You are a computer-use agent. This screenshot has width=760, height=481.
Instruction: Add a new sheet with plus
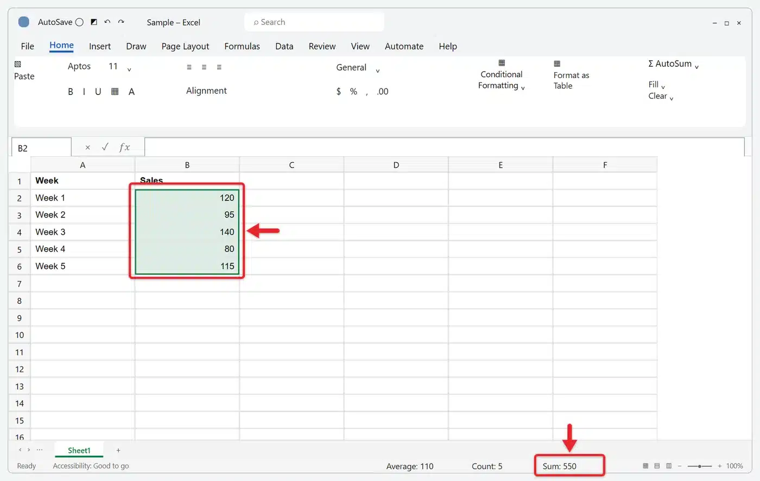[x=118, y=450]
